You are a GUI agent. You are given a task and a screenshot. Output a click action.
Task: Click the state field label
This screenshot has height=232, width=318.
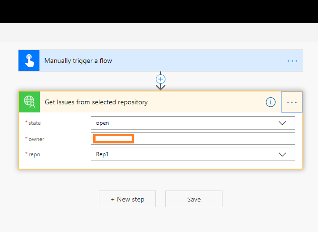pyautogui.click(x=35, y=123)
